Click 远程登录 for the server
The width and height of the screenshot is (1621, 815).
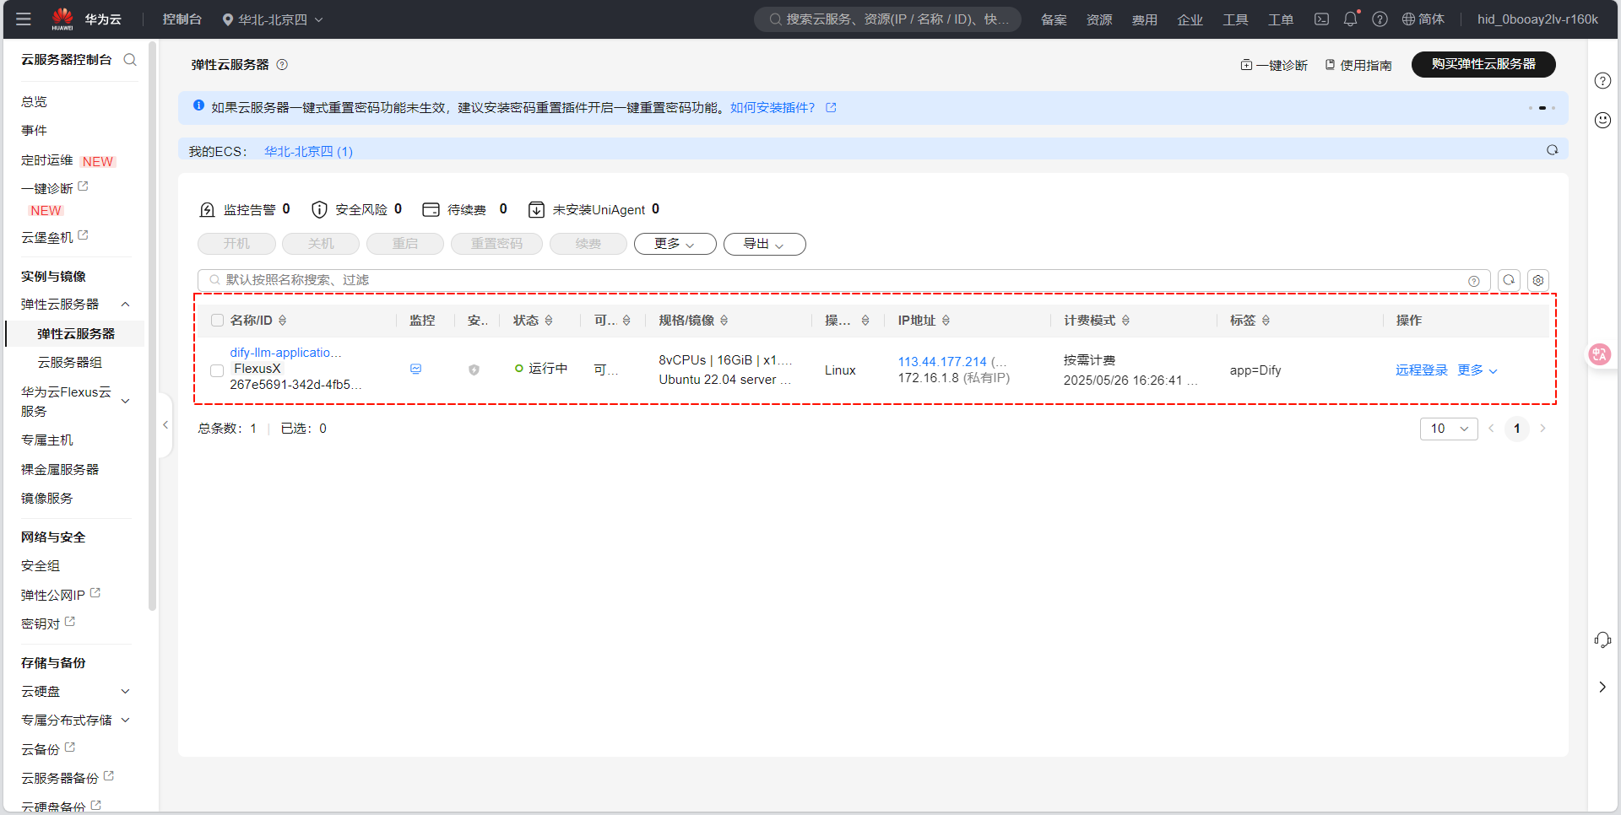coord(1422,370)
